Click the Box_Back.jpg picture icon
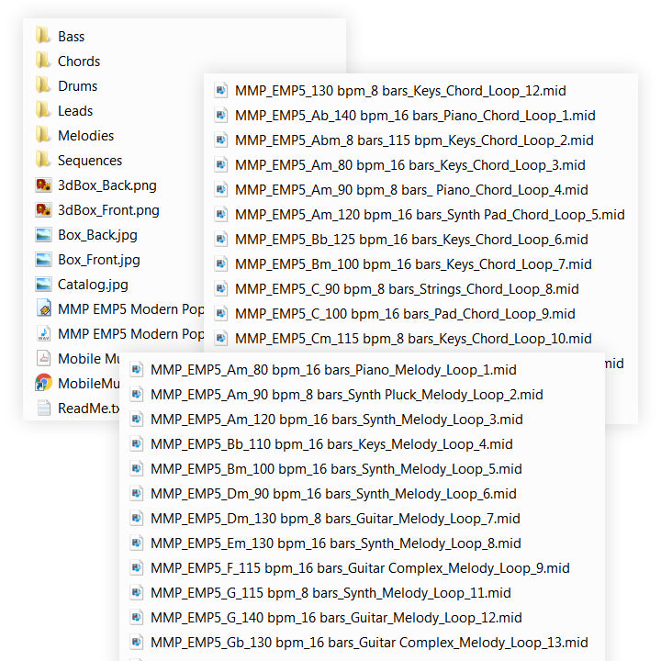The image size is (661, 661). 43,235
